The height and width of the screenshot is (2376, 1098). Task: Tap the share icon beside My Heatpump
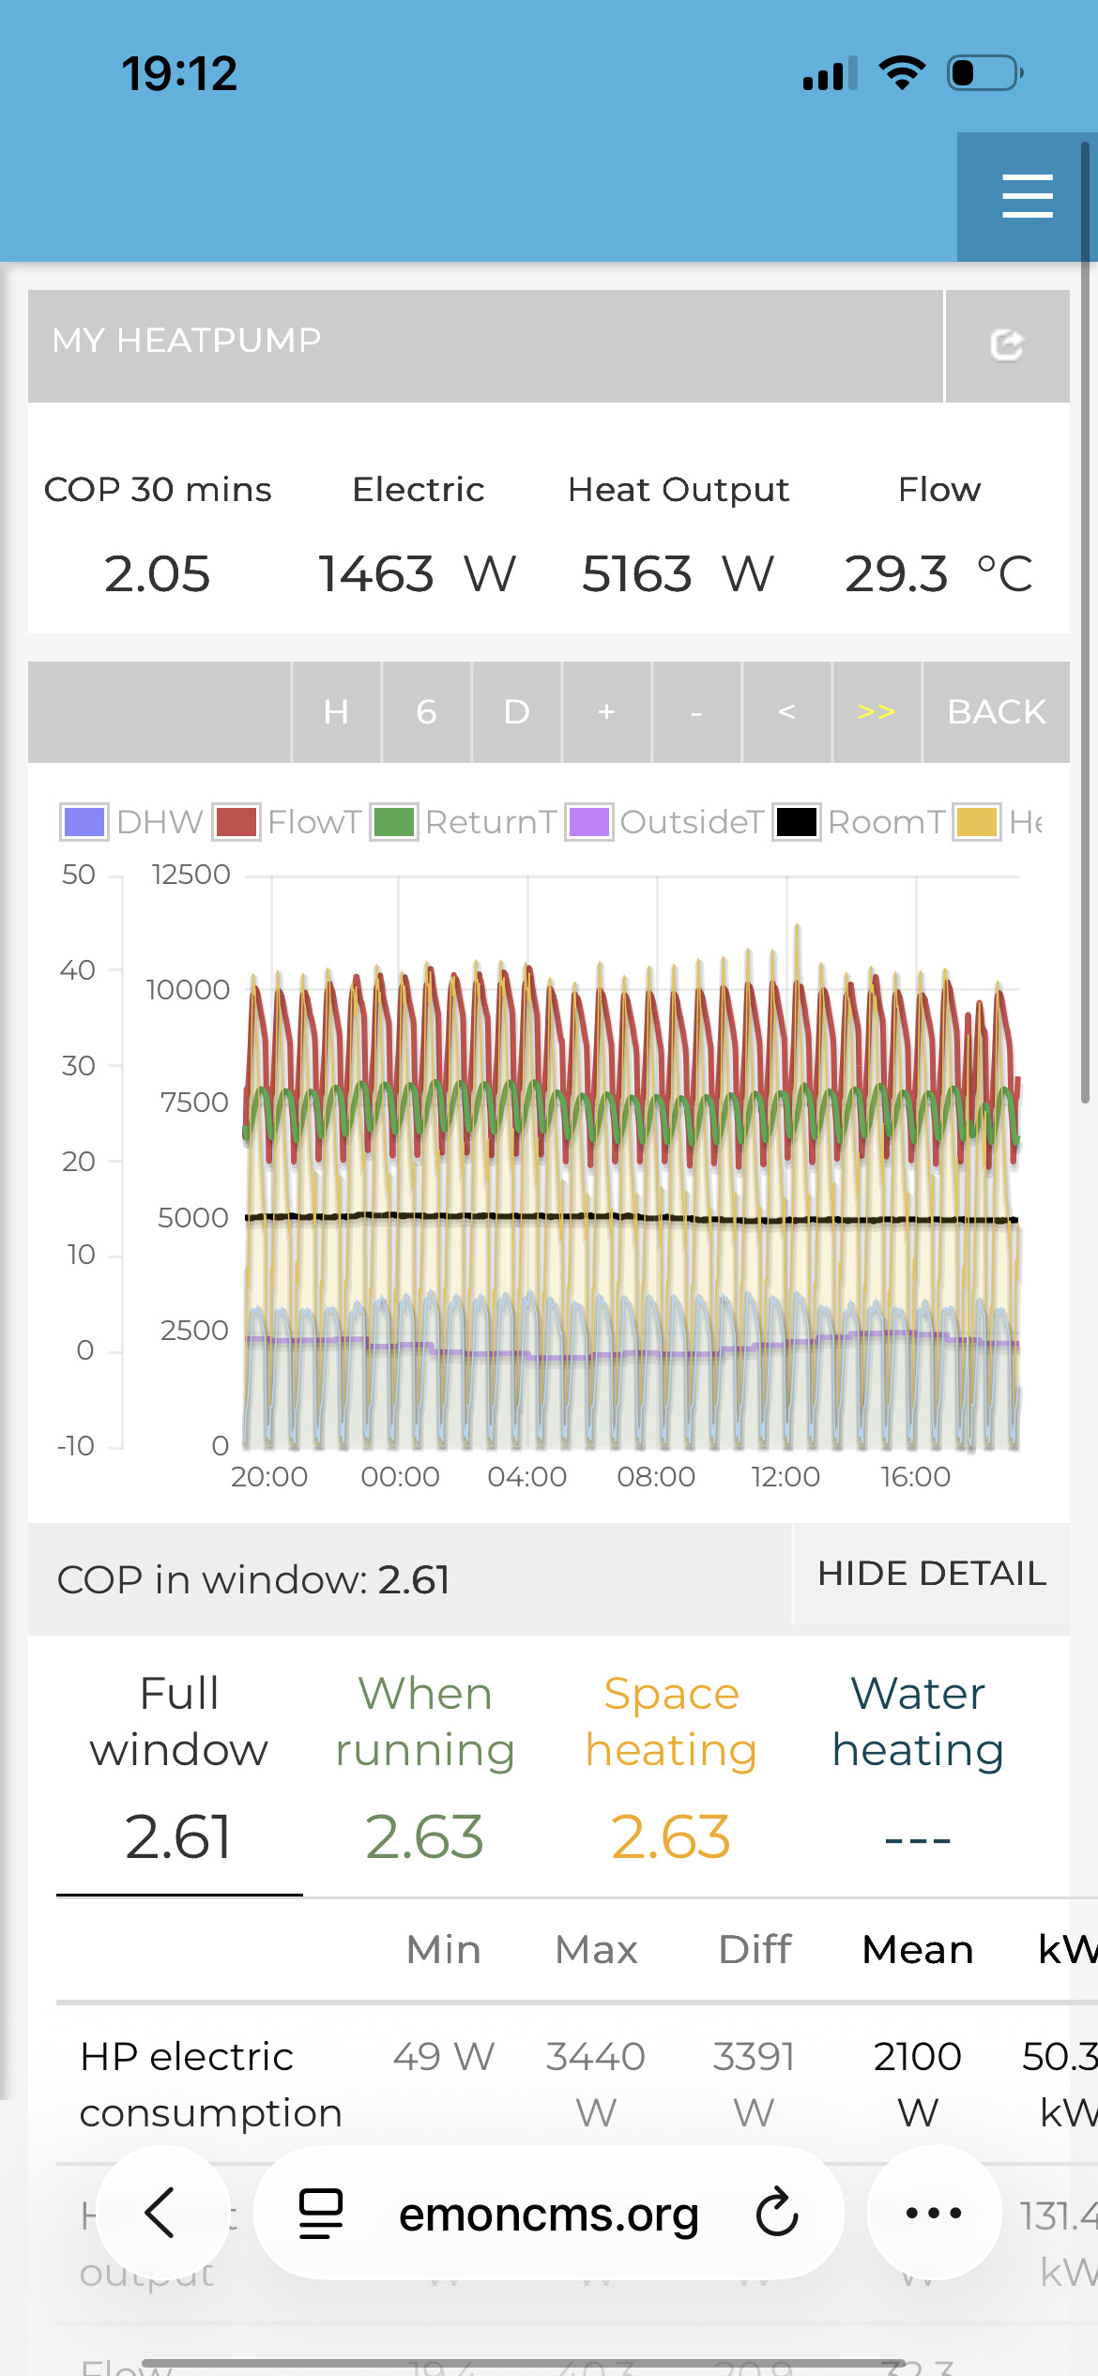[1006, 346]
